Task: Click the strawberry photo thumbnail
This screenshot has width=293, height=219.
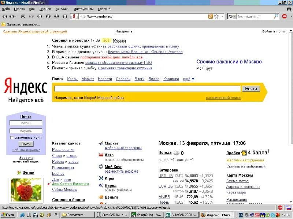Action: (x=26, y=190)
